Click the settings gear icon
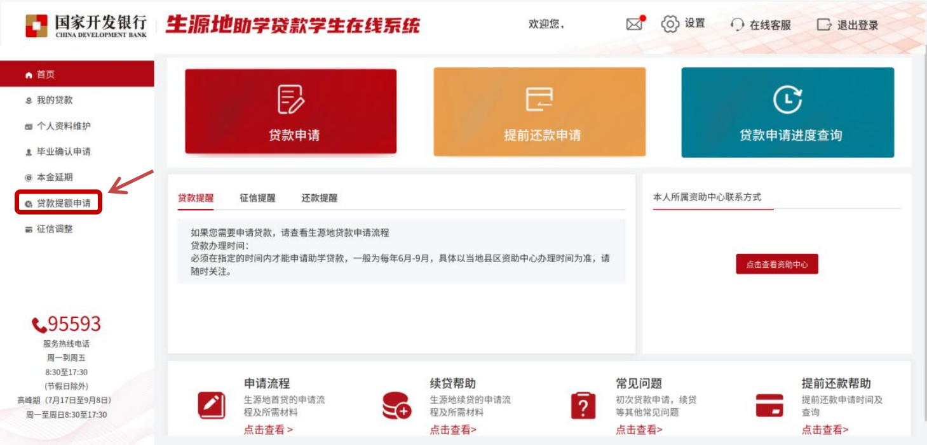927x445 pixels. 670,24
